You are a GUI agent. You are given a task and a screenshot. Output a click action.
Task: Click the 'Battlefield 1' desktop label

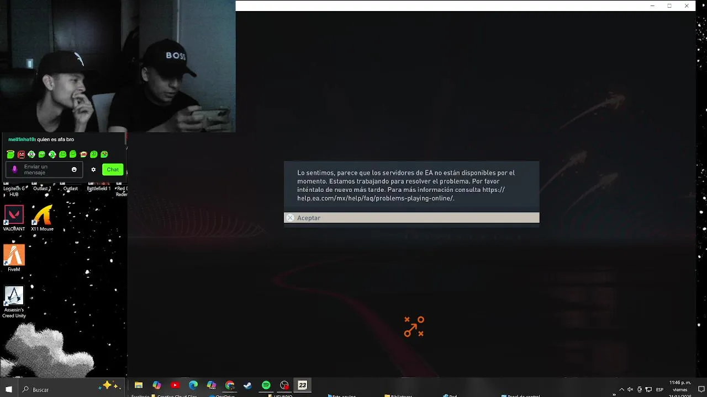98,189
